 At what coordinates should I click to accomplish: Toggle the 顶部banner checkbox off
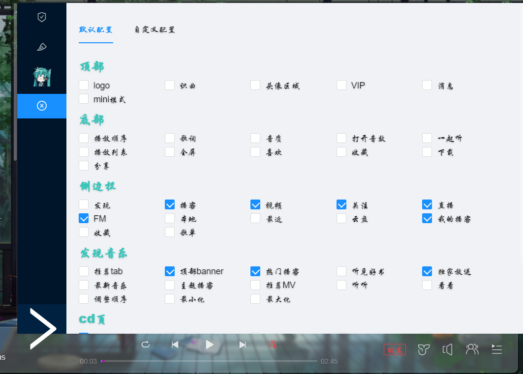pyautogui.click(x=170, y=271)
